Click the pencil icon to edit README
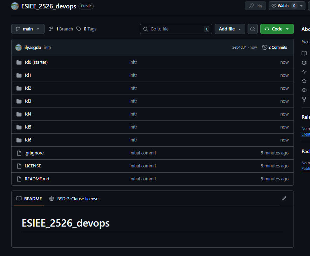Viewport: 310px width, 256px height. pyautogui.click(x=284, y=199)
